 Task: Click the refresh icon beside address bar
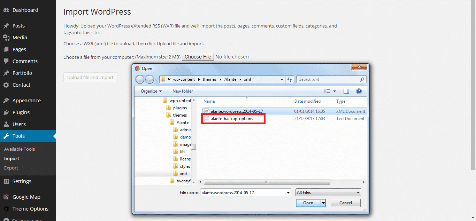click(x=290, y=79)
